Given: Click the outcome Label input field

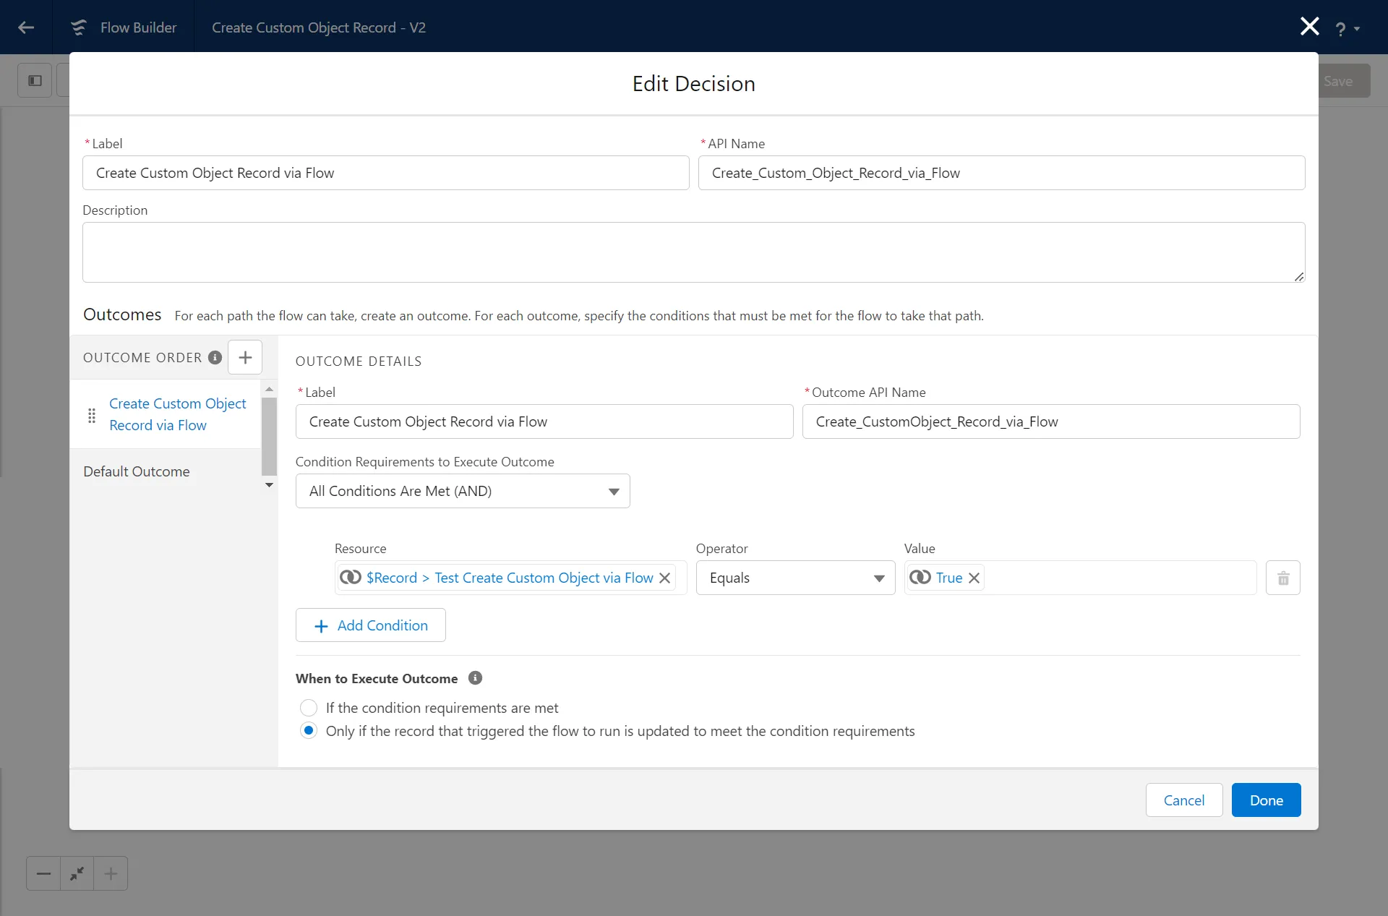Looking at the screenshot, I should point(544,421).
